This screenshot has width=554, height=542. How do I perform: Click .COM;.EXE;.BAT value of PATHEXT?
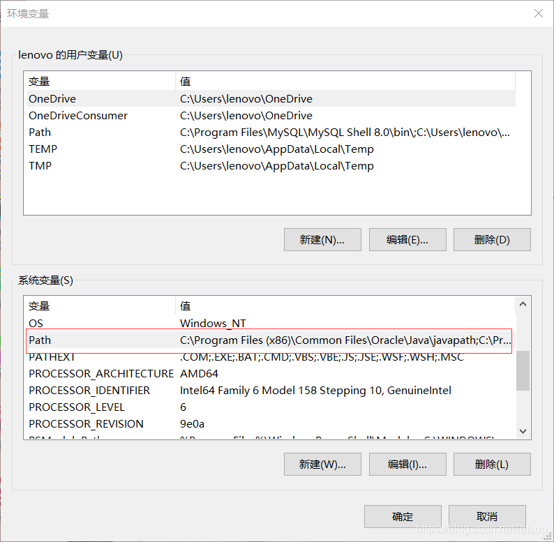coord(322,357)
